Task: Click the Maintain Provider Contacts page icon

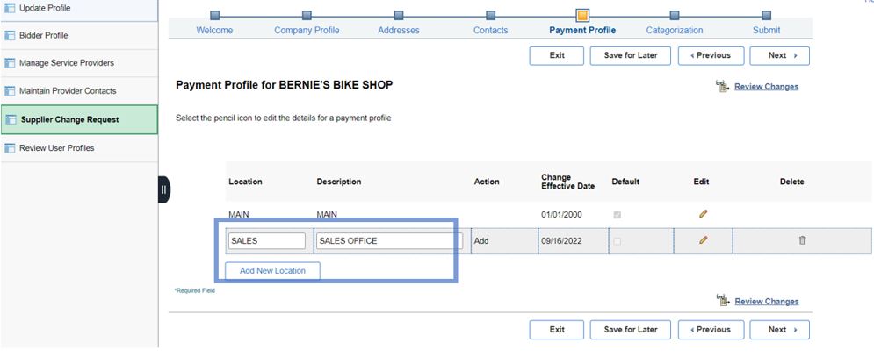Action: click(x=10, y=90)
